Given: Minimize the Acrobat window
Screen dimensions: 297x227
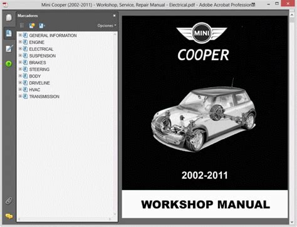Looking at the screenshot, I should [269, 4].
